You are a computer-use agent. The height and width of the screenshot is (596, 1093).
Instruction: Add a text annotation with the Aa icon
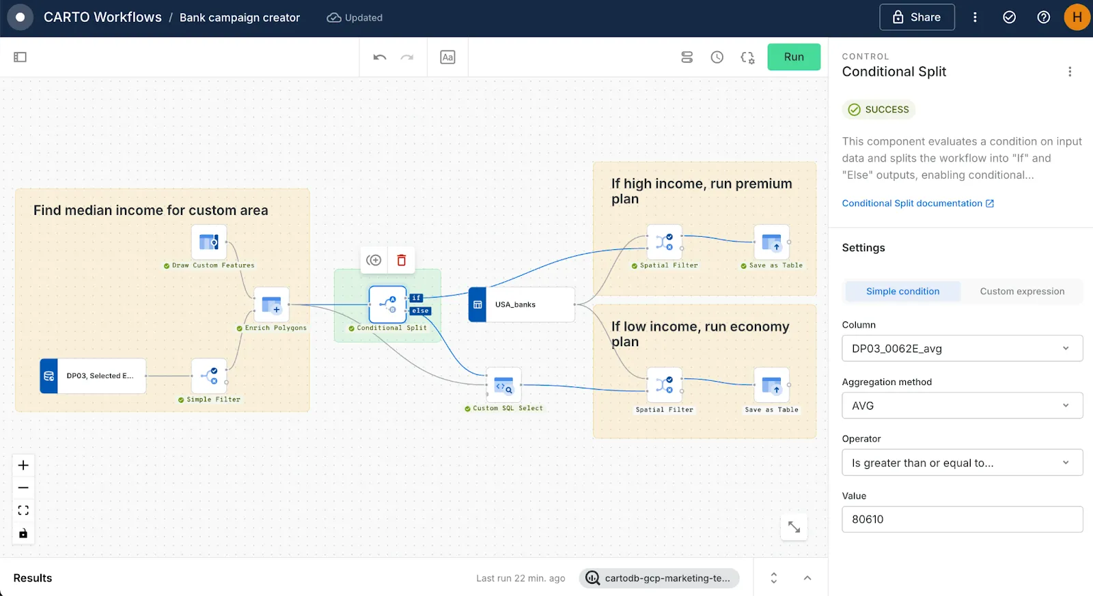[447, 57]
